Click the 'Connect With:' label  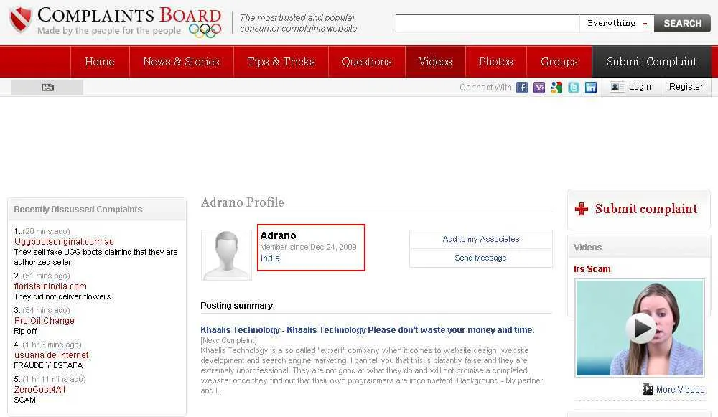486,88
